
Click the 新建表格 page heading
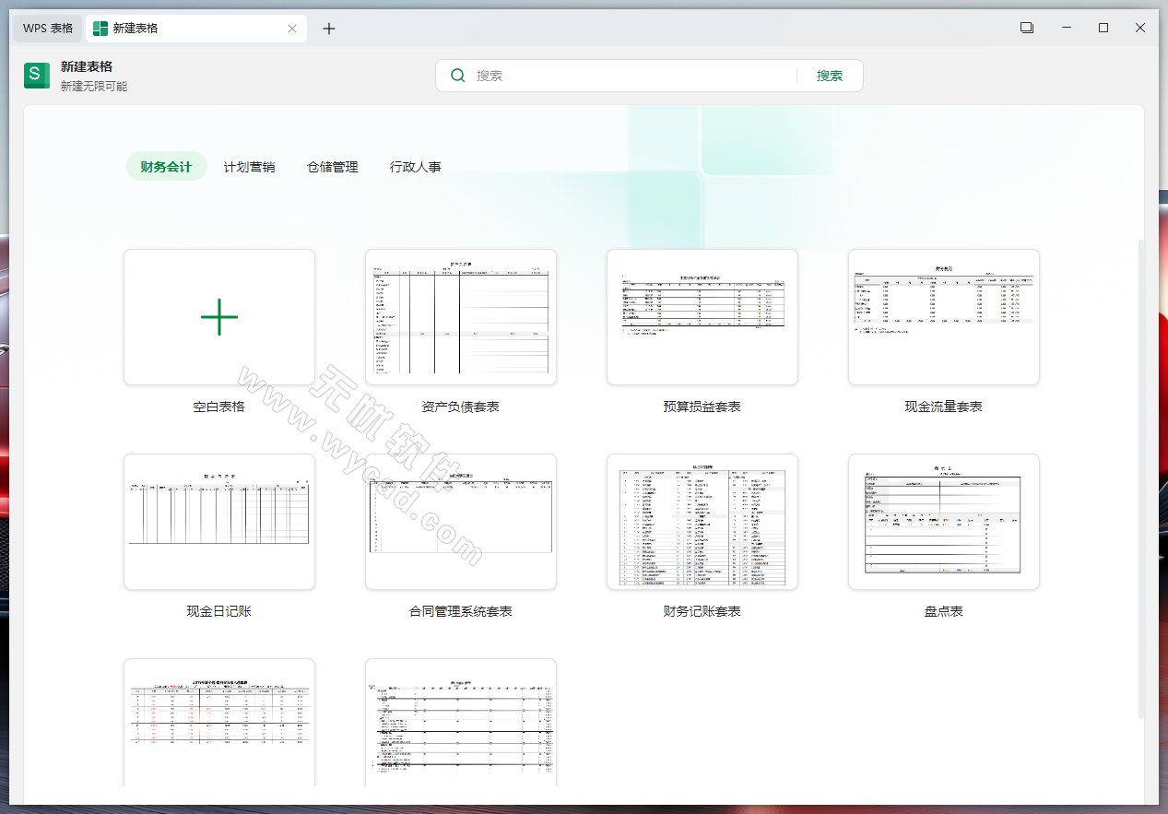pyautogui.click(x=87, y=66)
